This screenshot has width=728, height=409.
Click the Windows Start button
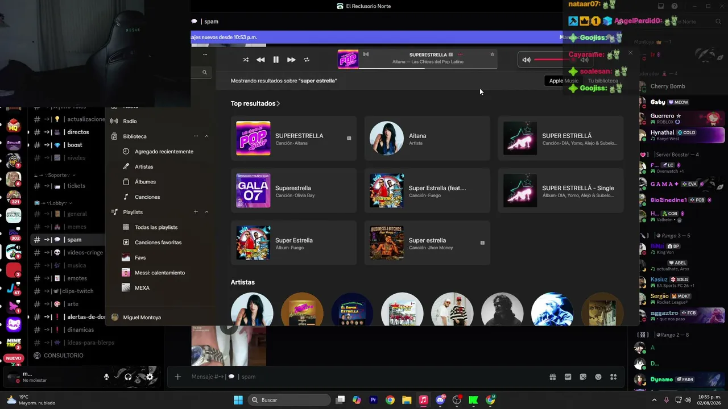(x=238, y=400)
